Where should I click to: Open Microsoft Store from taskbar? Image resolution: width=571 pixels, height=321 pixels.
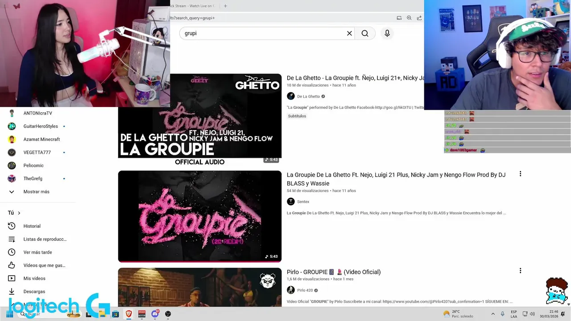116,314
